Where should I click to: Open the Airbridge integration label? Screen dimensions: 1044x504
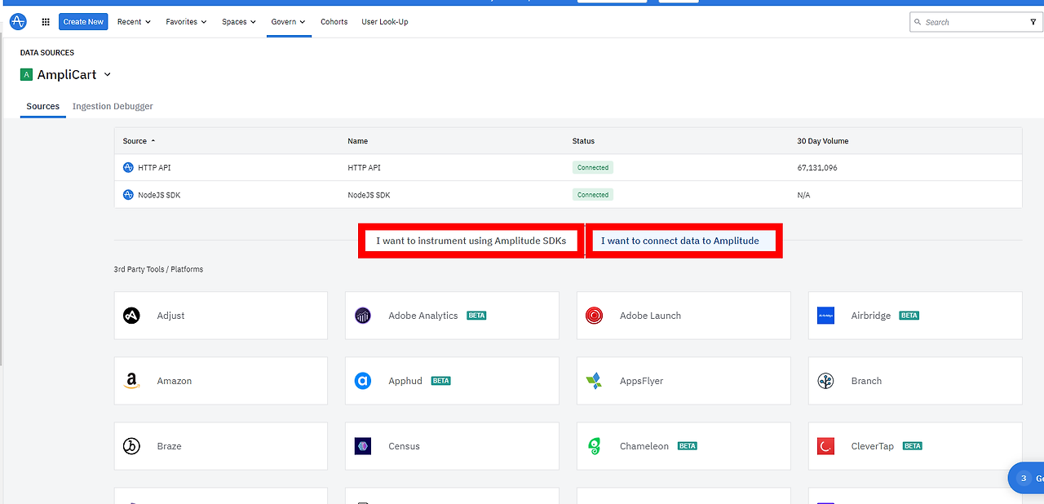871,316
